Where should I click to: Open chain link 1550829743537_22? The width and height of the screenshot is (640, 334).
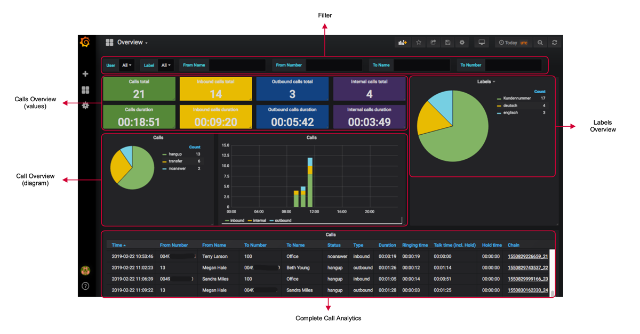click(527, 267)
